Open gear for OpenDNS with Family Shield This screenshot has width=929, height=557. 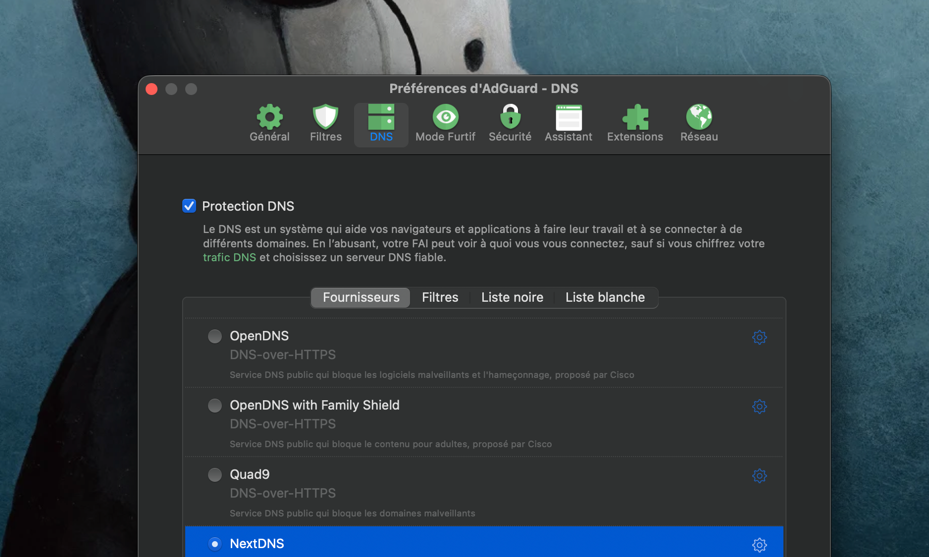[759, 407]
